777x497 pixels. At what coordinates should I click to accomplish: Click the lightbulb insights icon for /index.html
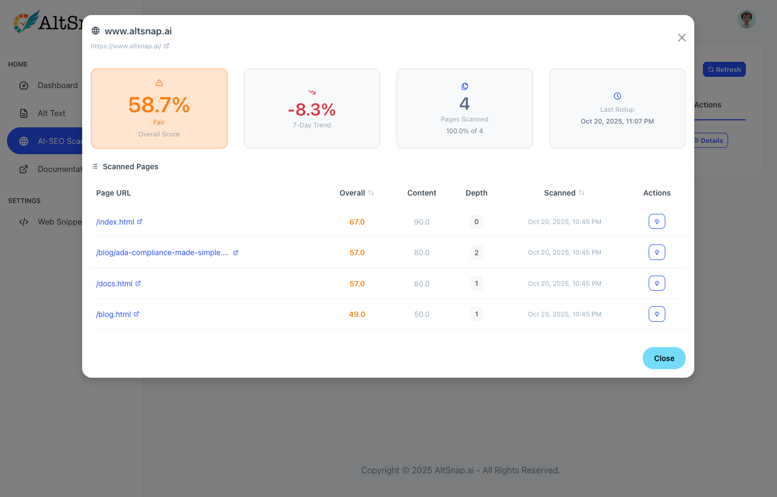click(657, 221)
